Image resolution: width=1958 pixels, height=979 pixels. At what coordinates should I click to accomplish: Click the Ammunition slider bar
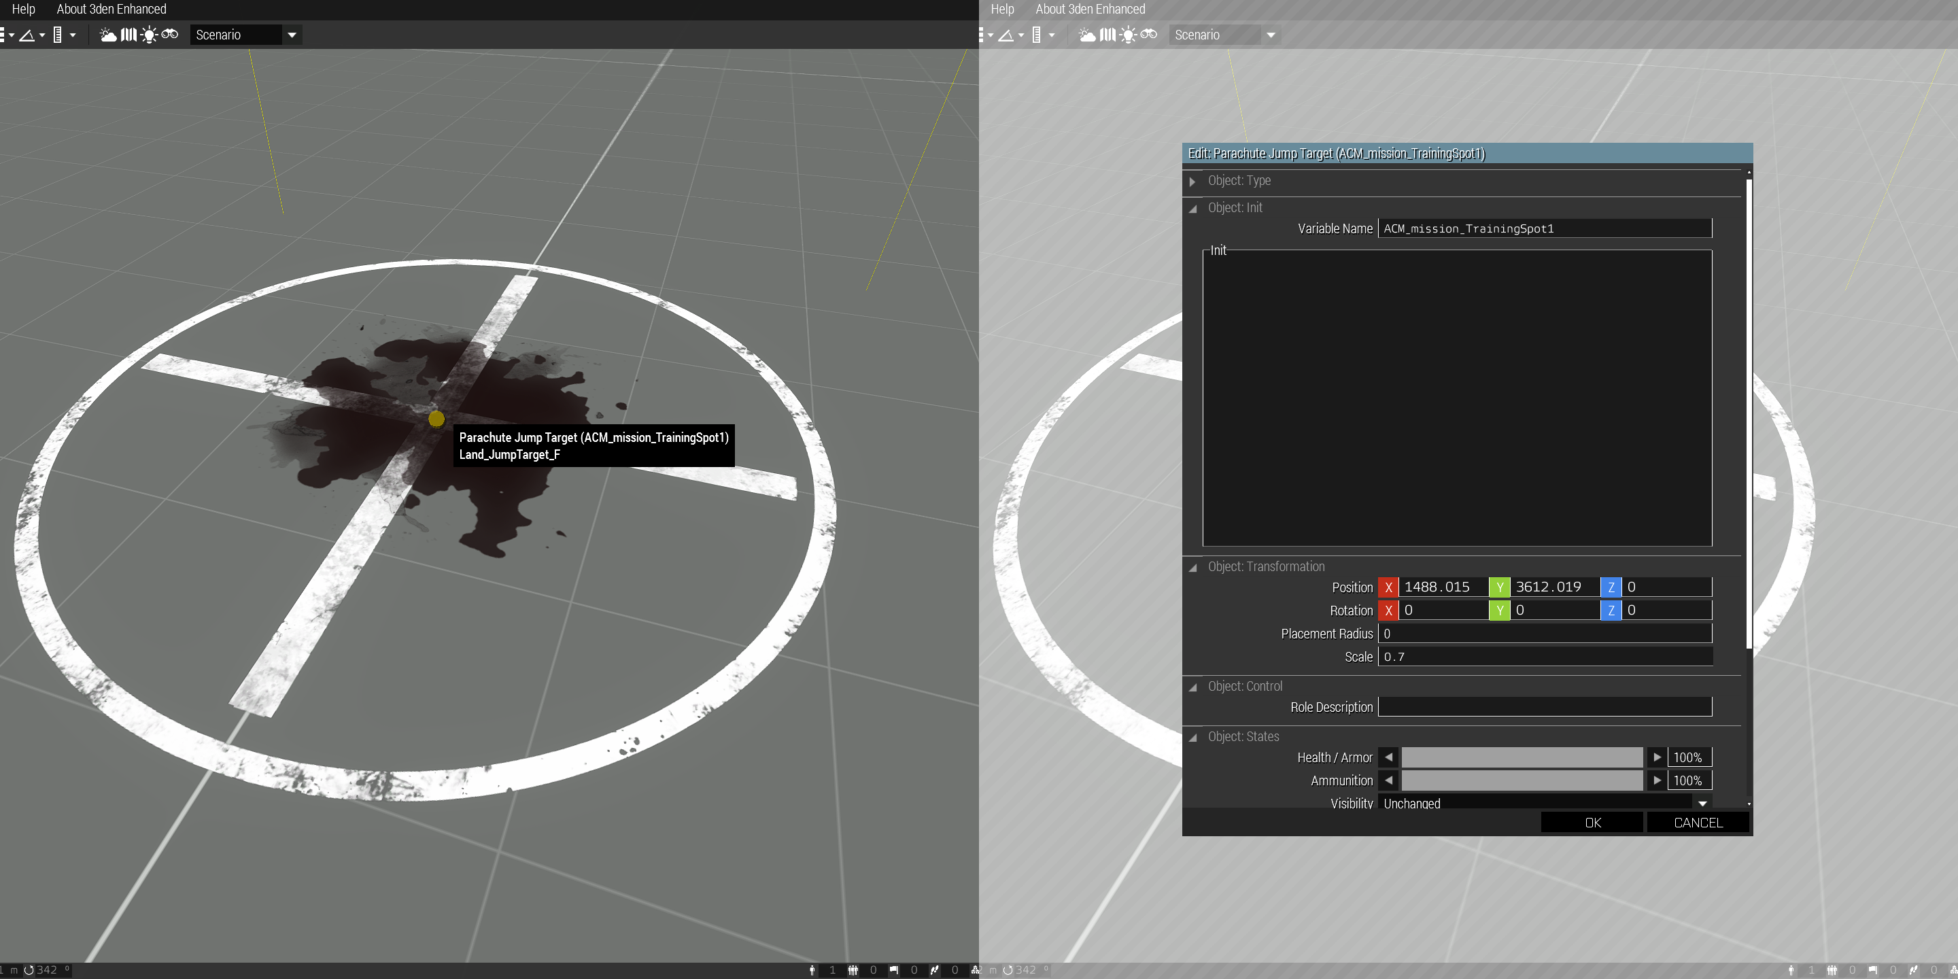pyautogui.click(x=1522, y=780)
